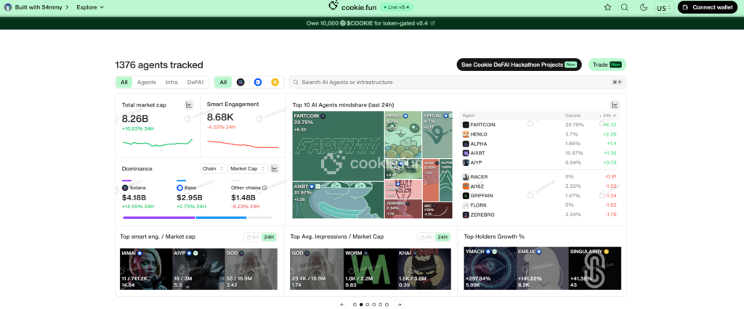Select 6H in Top Avg. Impressions card
Viewport: 744px width, 309px height.
tap(426, 237)
